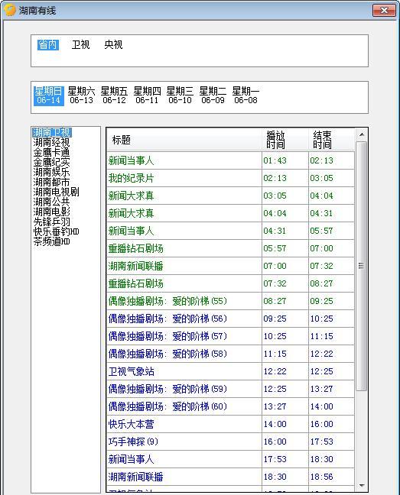Select 湖南新闻联播 program starting at 18:30
Viewport: 400px width, 495px height.
click(x=230, y=477)
